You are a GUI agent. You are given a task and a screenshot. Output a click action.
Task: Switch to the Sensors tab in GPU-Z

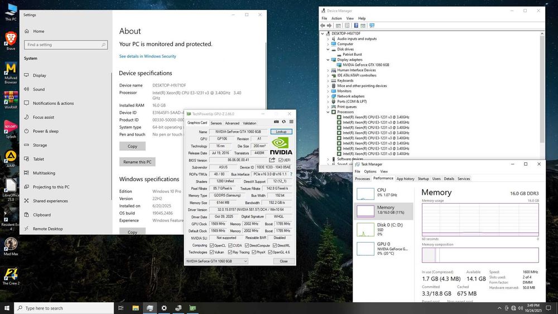[x=216, y=123]
